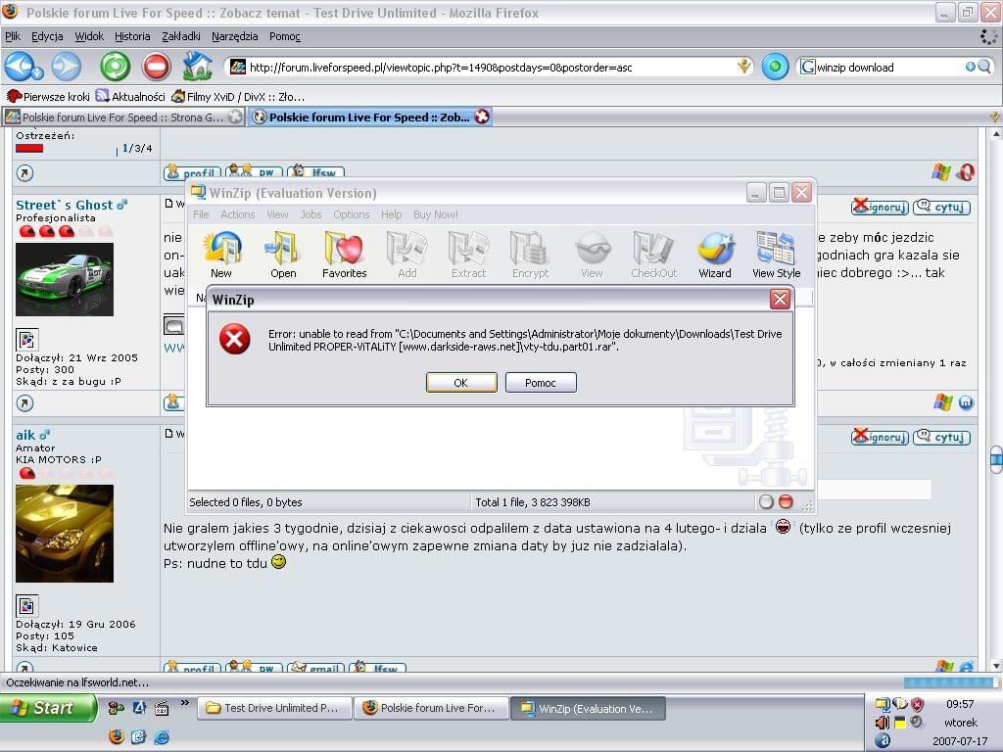Open the Back button history dropdown arrow

pyautogui.click(x=37, y=73)
